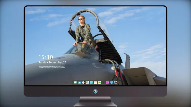Click the mascot logo on monitor chin
Screen dimensions: 191x107
pyautogui.click(x=95, y=91)
